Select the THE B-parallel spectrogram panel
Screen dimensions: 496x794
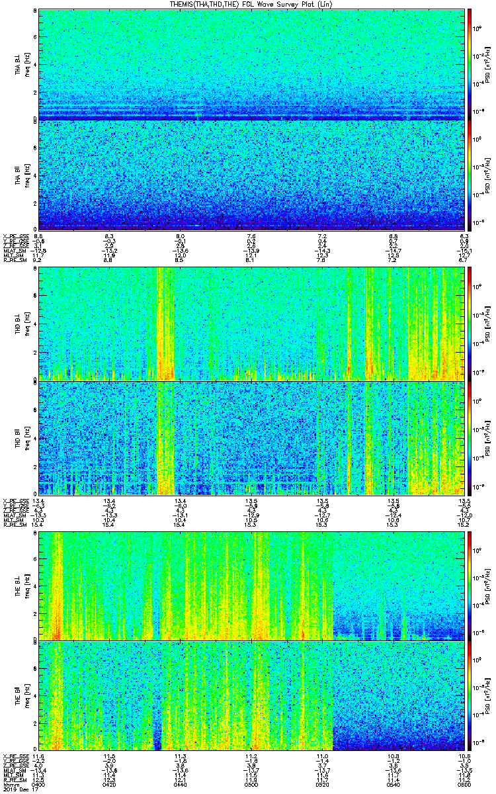click(x=251, y=695)
